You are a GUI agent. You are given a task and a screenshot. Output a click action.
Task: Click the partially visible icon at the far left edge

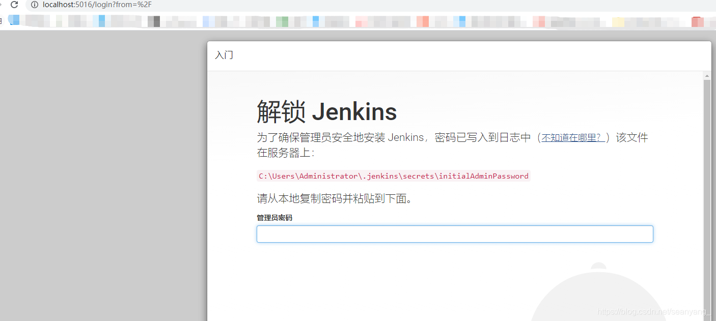point(2,21)
